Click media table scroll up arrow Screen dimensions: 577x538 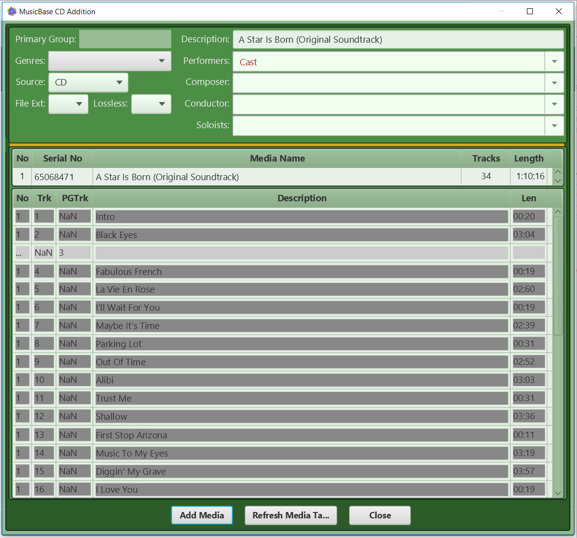point(558,172)
